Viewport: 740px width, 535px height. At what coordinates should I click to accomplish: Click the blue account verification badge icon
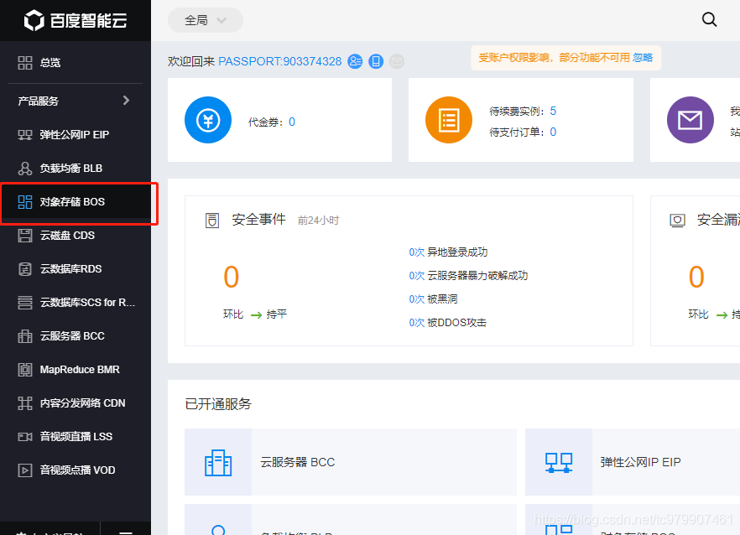(355, 61)
